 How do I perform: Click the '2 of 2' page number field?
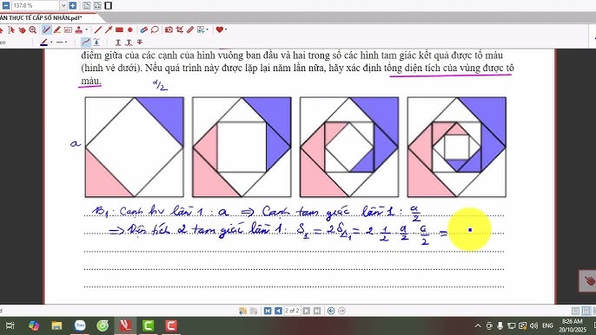tap(292, 311)
